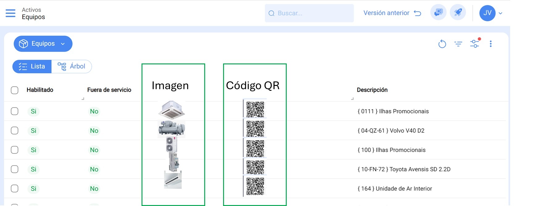
Task: Open the filter lines icon
Action: (x=458, y=44)
